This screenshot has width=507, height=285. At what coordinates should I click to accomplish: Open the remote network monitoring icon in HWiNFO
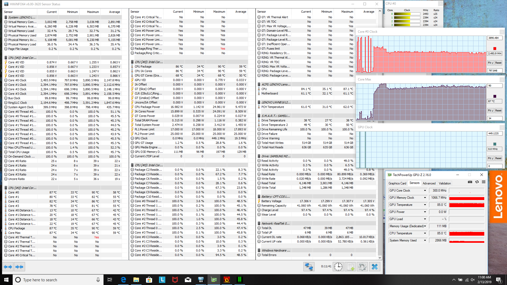click(x=309, y=267)
